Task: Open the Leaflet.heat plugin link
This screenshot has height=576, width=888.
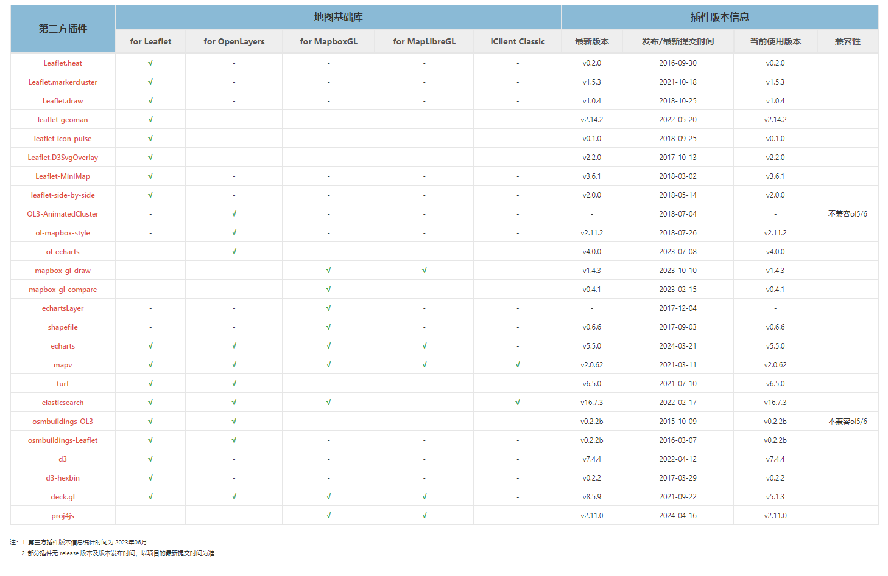Action: pos(63,63)
